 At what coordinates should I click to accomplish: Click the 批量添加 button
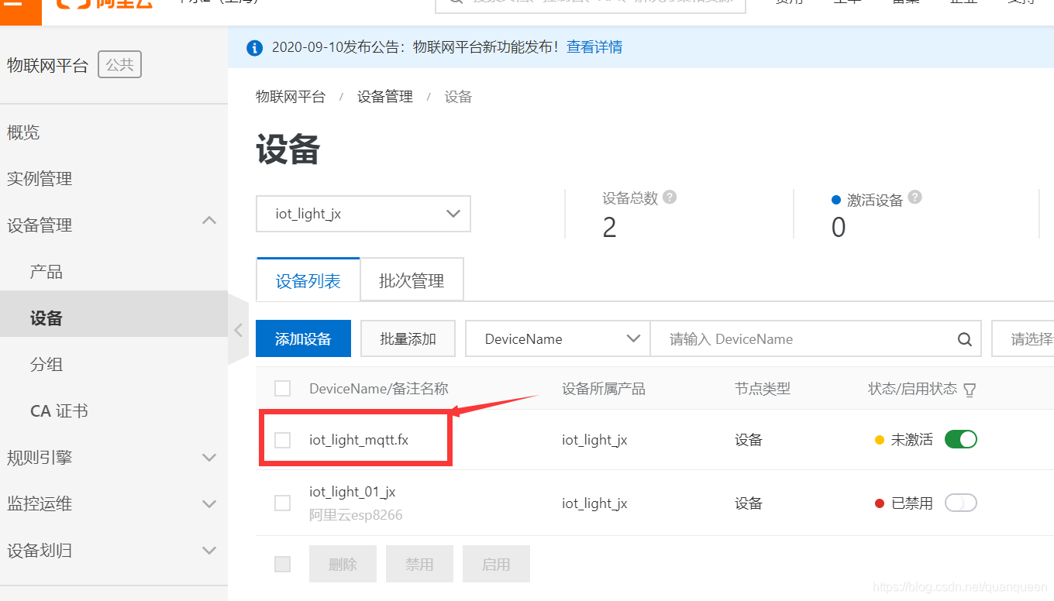[x=408, y=338]
